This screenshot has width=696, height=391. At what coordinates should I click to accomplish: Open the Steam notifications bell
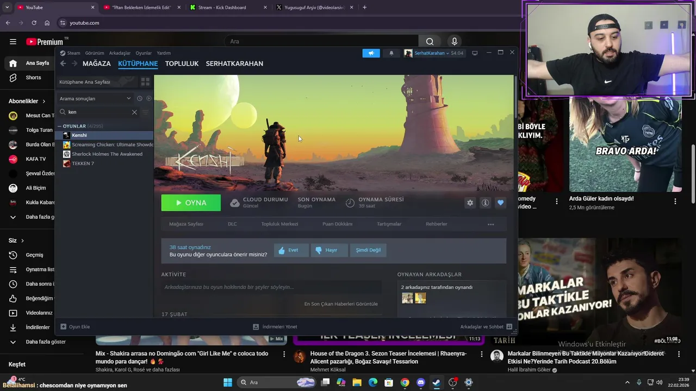point(391,53)
